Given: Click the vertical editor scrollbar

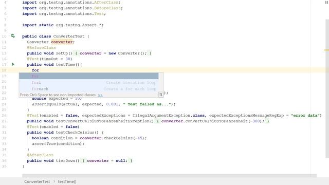Looking at the screenshot, I should [x=327, y=88].
